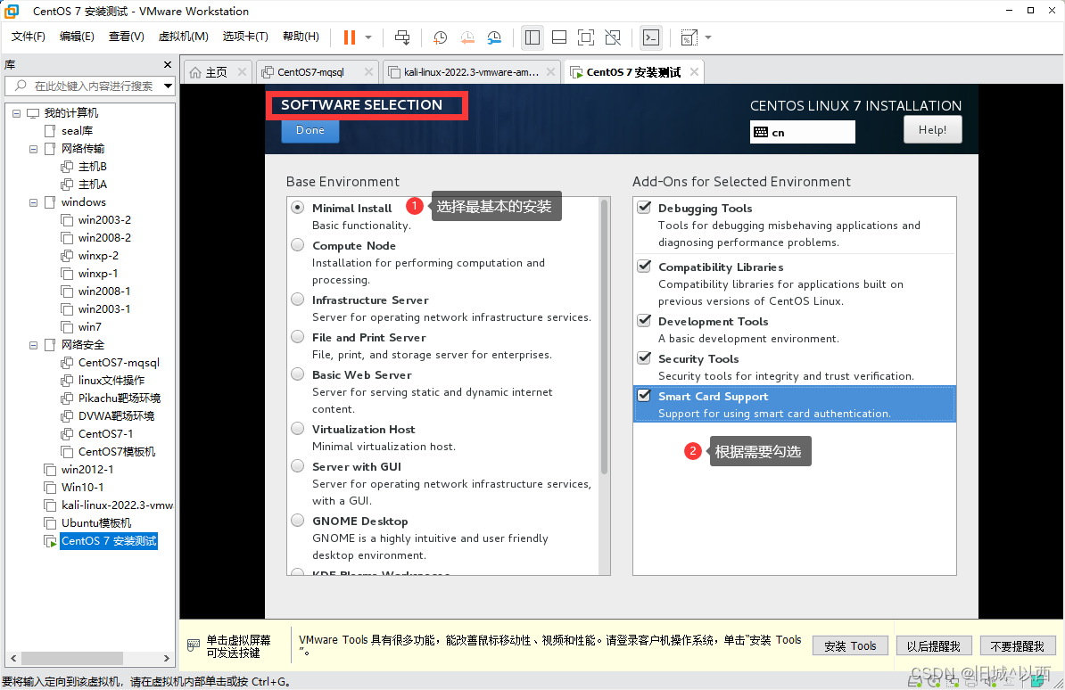Collapse the 网络传输 folder

pyautogui.click(x=33, y=149)
